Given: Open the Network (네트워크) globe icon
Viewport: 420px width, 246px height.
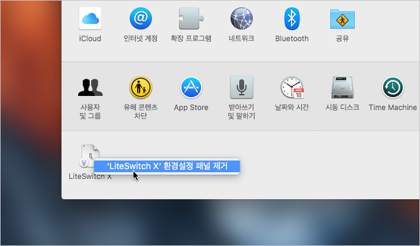Looking at the screenshot, I should click(x=241, y=18).
